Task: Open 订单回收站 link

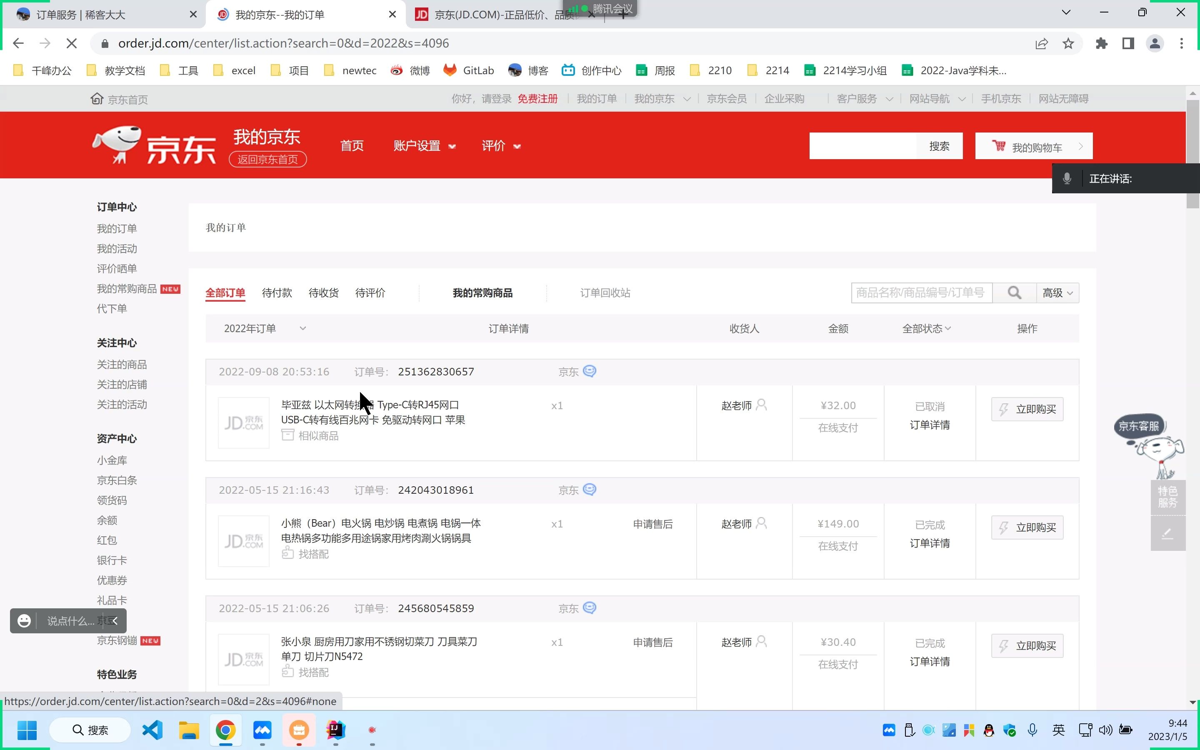Action: pos(605,292)
